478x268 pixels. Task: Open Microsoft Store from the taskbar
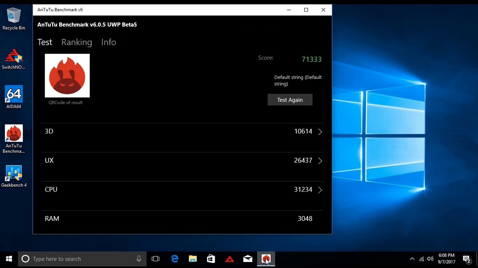tap(211, 259)
